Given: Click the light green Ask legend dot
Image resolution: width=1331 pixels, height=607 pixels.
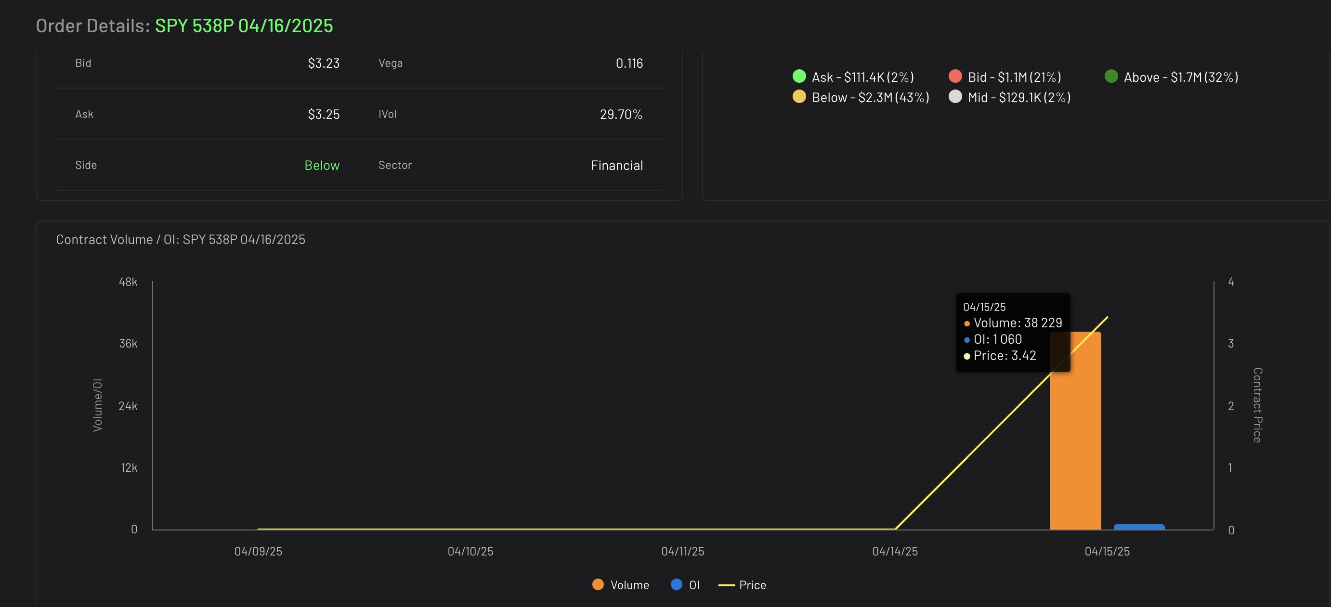Looking at the screenshot, I should click(799, 77).
